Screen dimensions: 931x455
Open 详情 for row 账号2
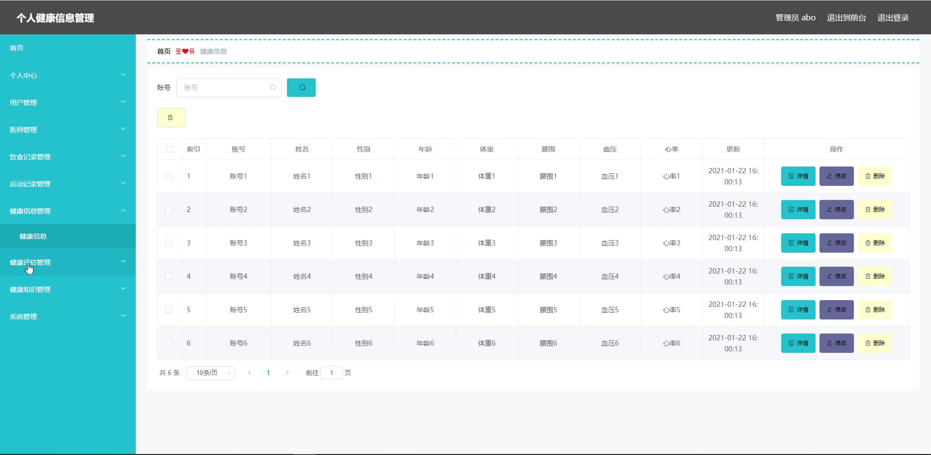798,210
